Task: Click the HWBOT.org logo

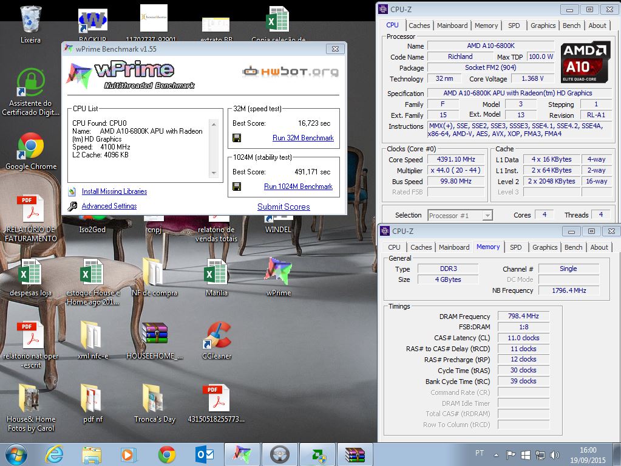Action: tap(291, 71)
